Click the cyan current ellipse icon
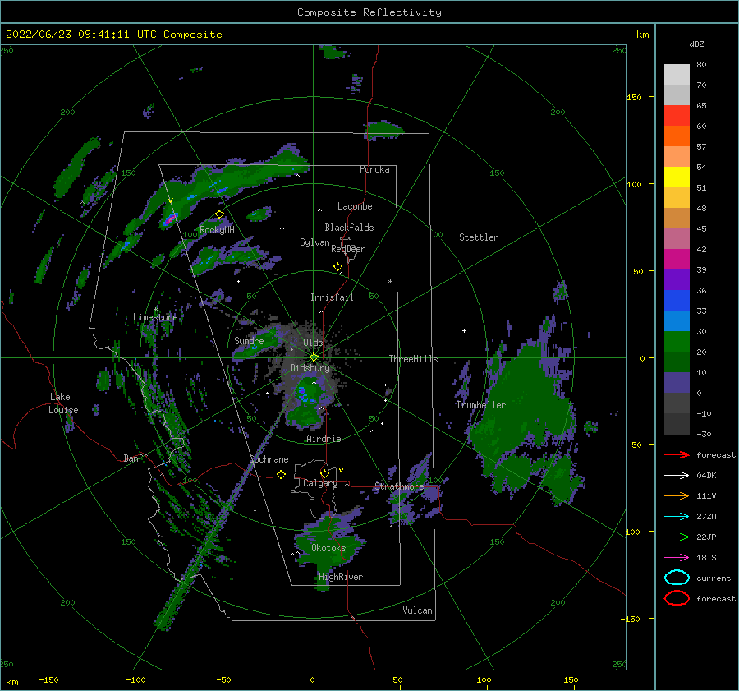This screenshot has height=691, width=739. 677,578
